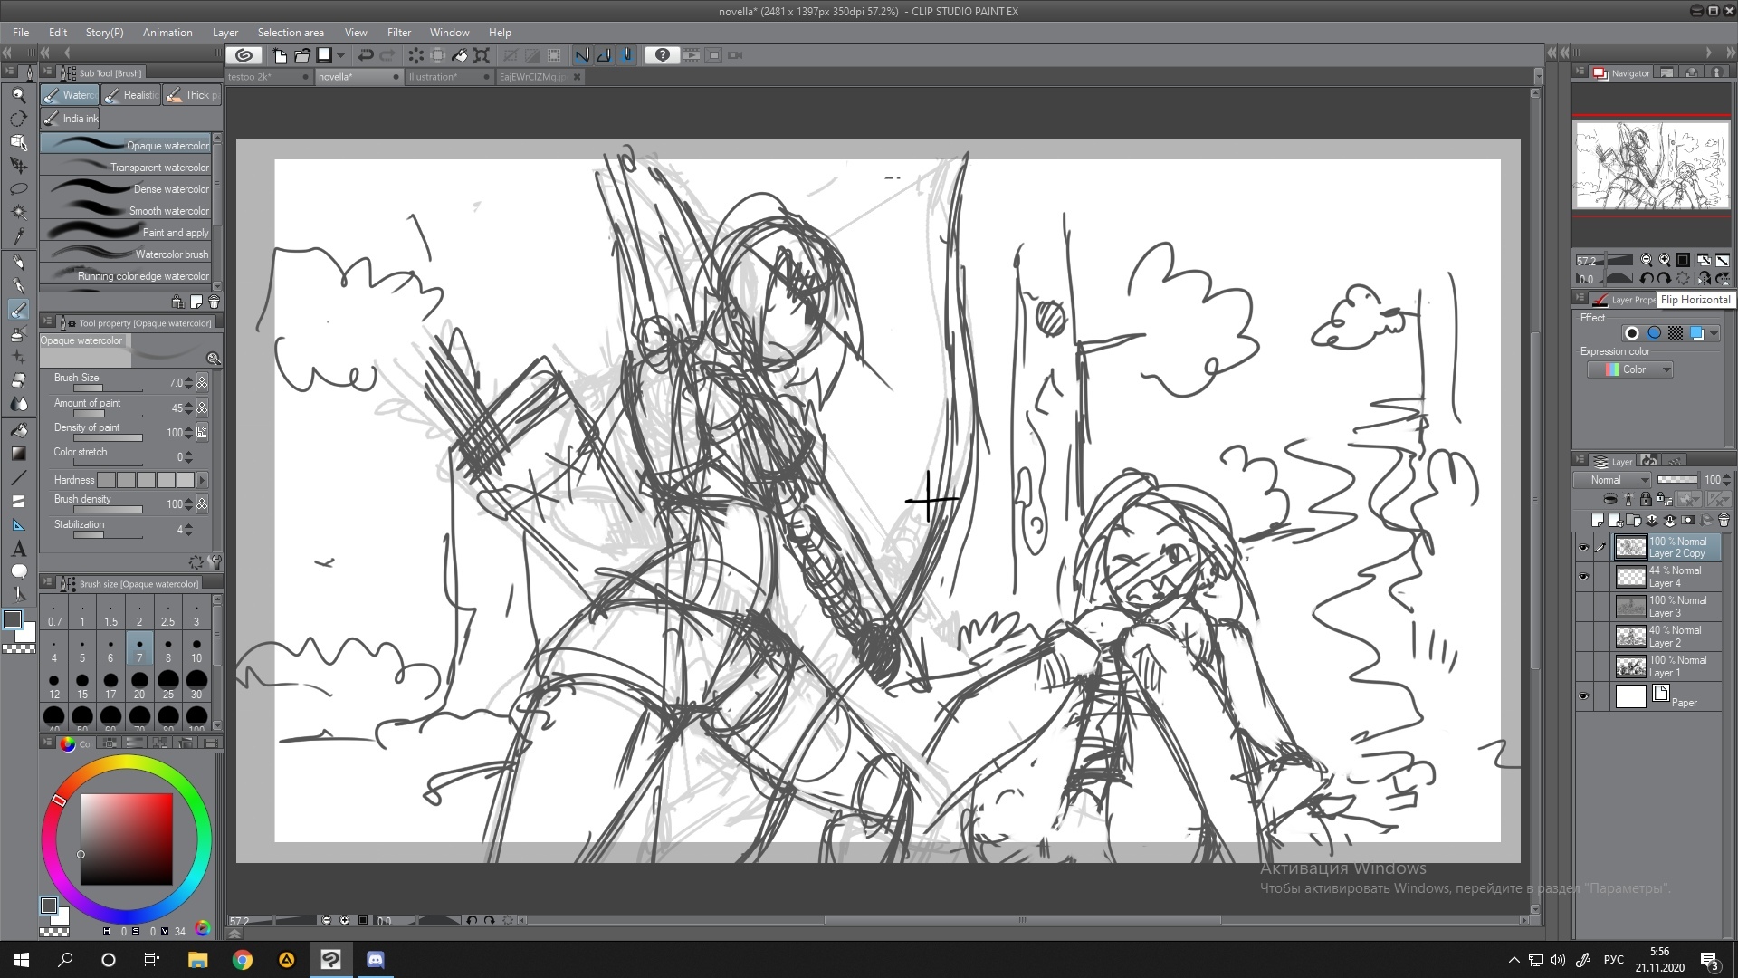This screenshot has height=978, width=1738.
Task: Delete sub tool trash icon
Action: point(214,302)
